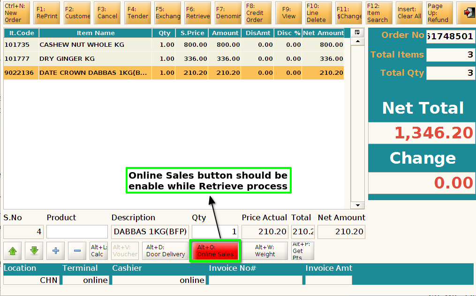Click the Item Name column header
The width and height of the screenshot is (476, 296).
coord(95,33)
